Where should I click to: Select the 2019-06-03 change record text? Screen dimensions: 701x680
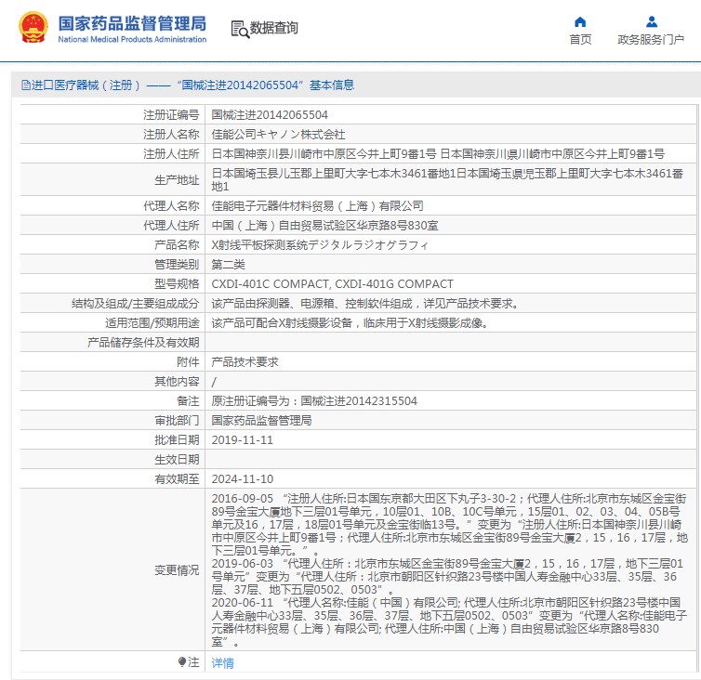(447, 576)
